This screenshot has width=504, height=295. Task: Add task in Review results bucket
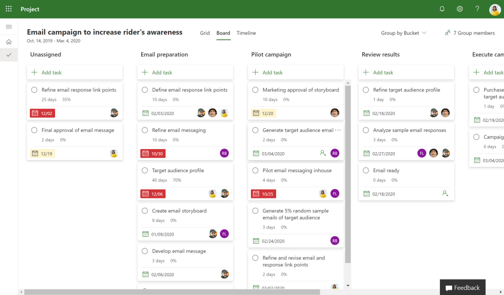[x=406, y=72]
